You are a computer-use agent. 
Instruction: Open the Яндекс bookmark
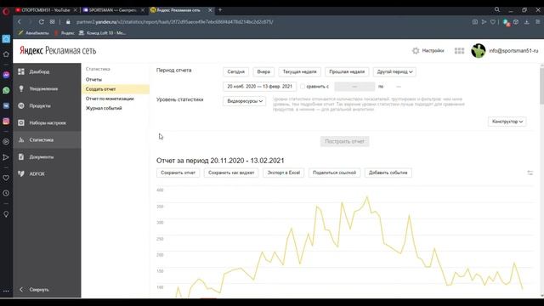coord(65,33)
